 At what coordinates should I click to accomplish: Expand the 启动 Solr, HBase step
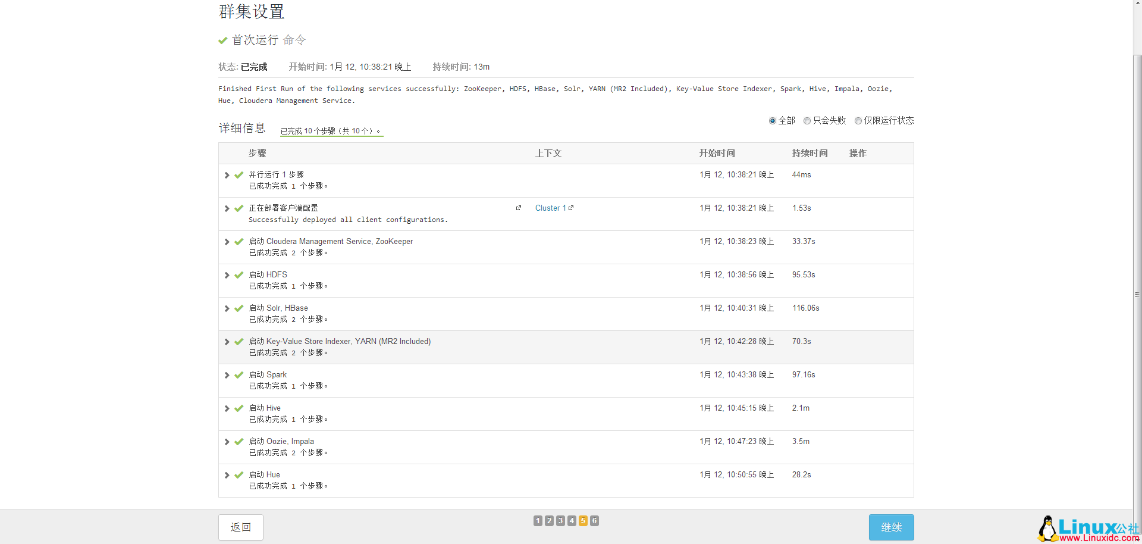[227, 308]
